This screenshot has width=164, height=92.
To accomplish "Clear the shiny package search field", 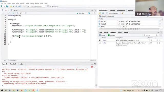I will click(157, 35).
